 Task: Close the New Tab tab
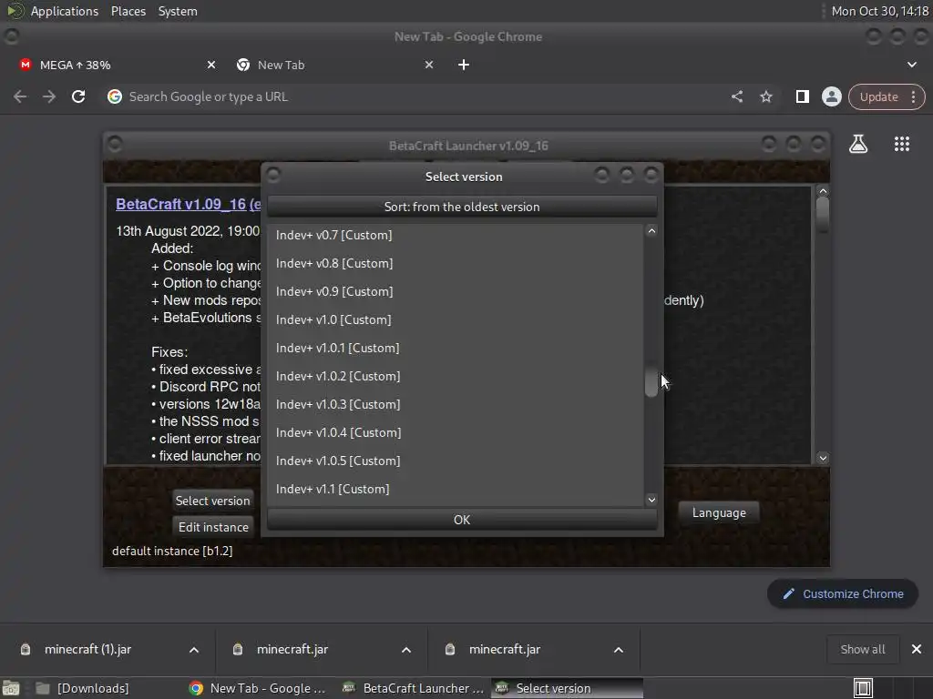coord(429,65)
